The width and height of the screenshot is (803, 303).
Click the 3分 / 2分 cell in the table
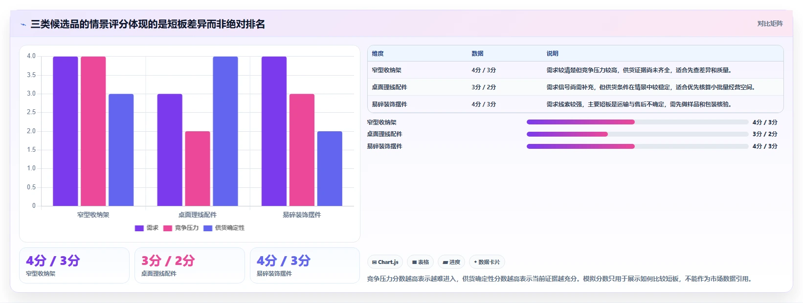[484, 87]
